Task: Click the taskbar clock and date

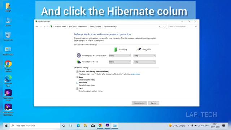Action: (x=215, y=126)
